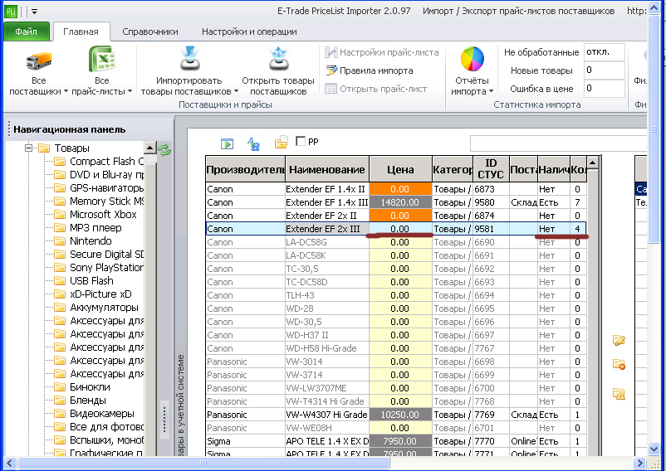Click the search field above the table
Viewport: 666px width, 471px height.
(559, 143)
